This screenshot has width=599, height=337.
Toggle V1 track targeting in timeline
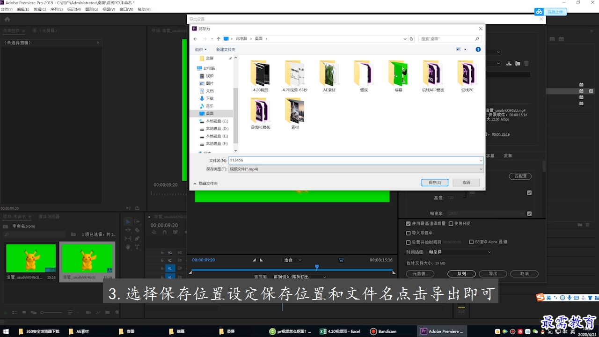pyautogui.click(x=170, y=268)
